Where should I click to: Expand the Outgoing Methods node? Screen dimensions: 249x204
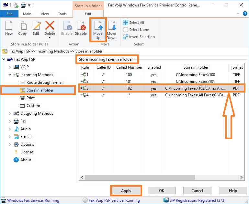[10, 113]
